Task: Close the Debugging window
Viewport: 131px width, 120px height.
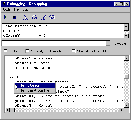Action: [x=127, y=4]
